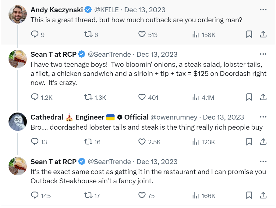Bookmark the Outback Steakhouse fancy joint tweet

pyautogui.click(x=249, y=195)
